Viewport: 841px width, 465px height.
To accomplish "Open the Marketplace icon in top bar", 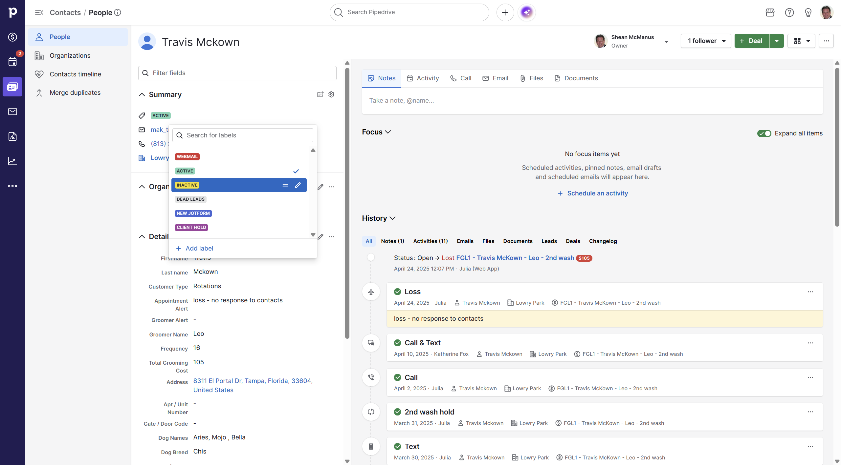I will tap(770, 12).
